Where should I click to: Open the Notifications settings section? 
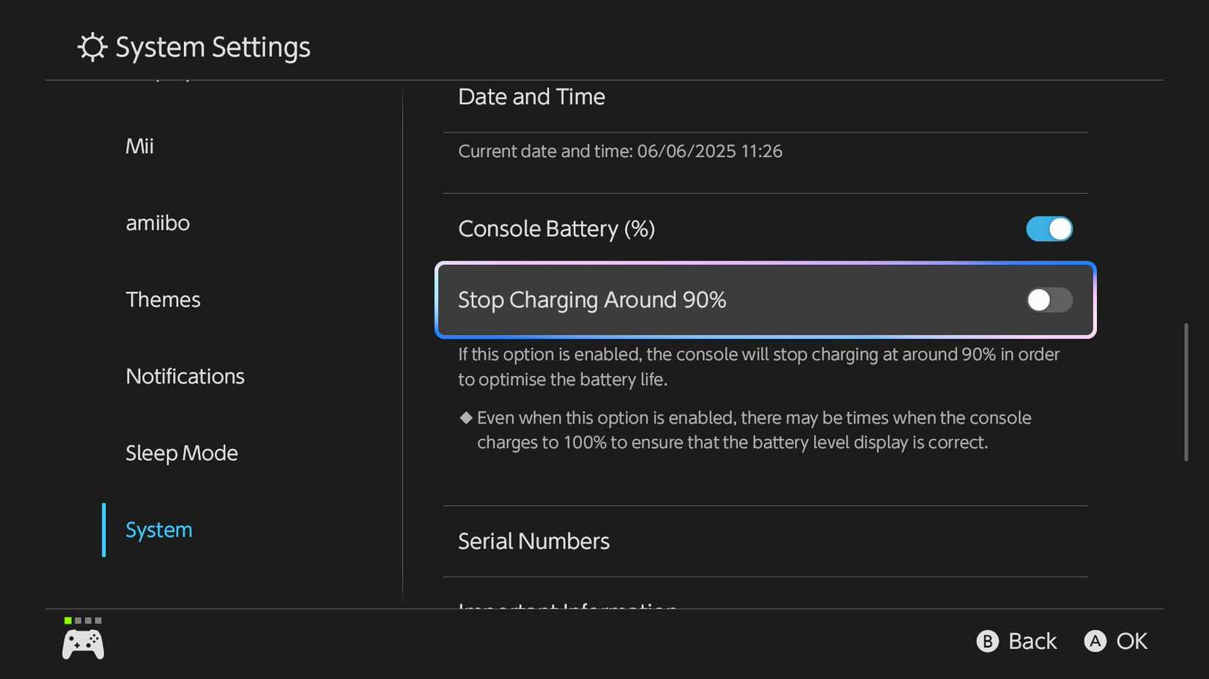(185, 376)
